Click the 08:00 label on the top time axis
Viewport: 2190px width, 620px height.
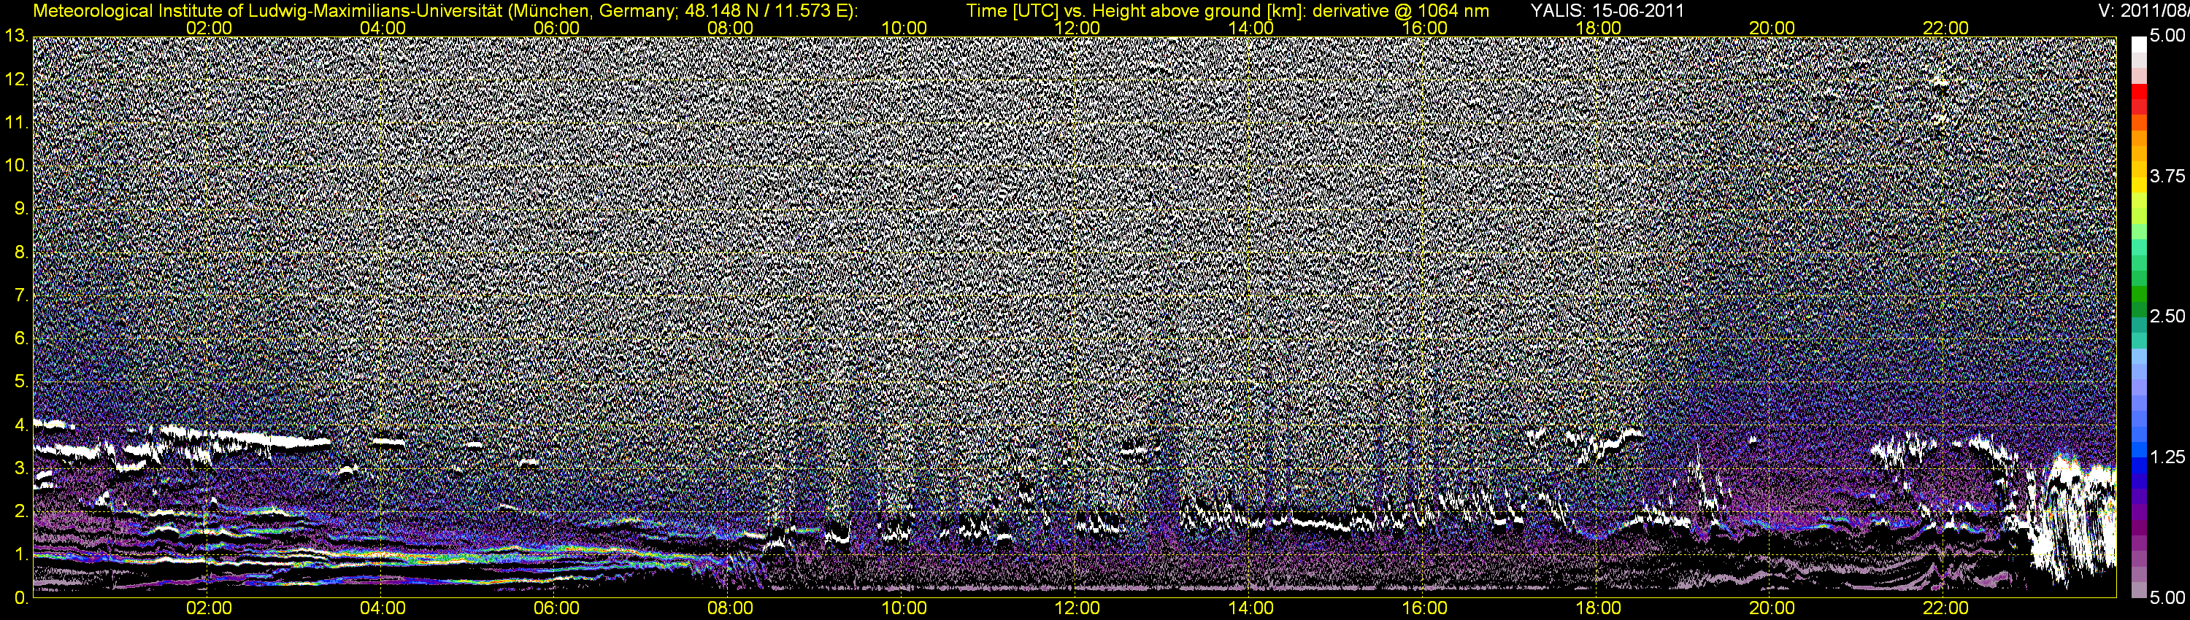click(730, 28)
